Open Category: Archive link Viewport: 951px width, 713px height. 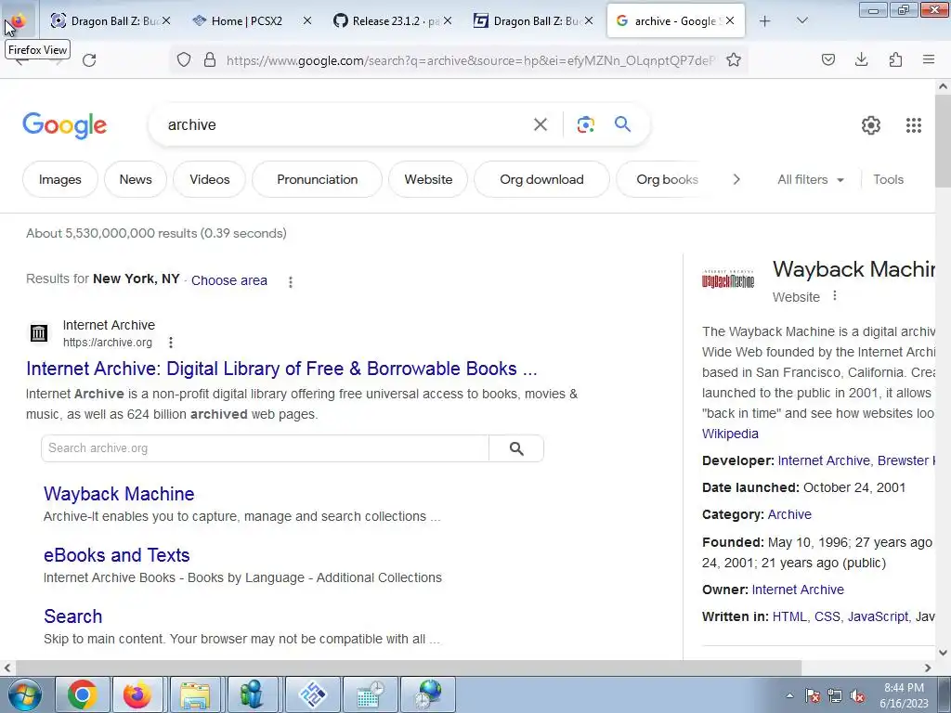coord(789,514)
